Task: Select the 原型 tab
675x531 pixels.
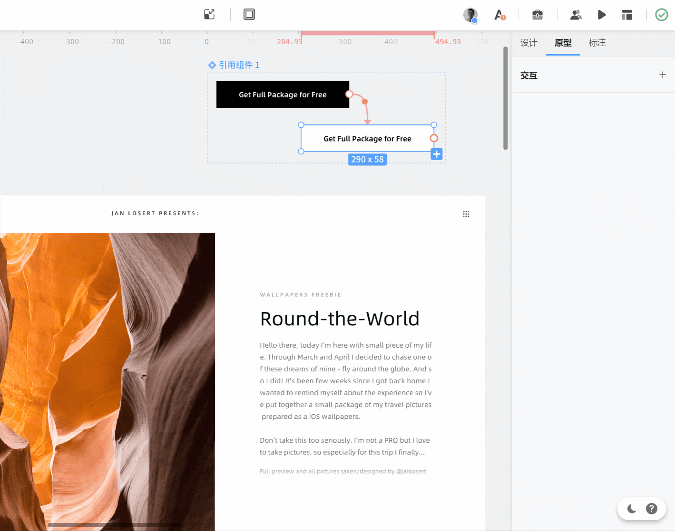Action: [563, 43]
